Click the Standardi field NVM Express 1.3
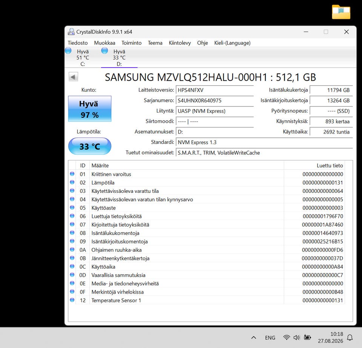 click(x=264, y=142)
